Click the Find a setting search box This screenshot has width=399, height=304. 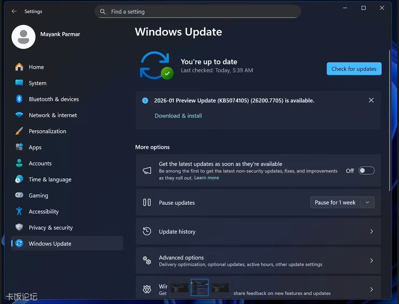pyautogui.click(x=203, y=12)
